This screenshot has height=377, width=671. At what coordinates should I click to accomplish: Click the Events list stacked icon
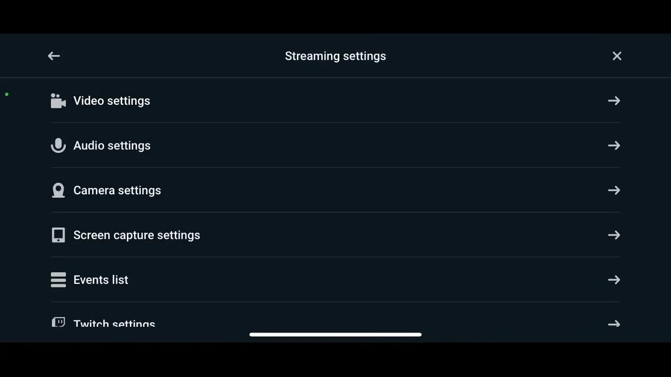coord(58,280)
